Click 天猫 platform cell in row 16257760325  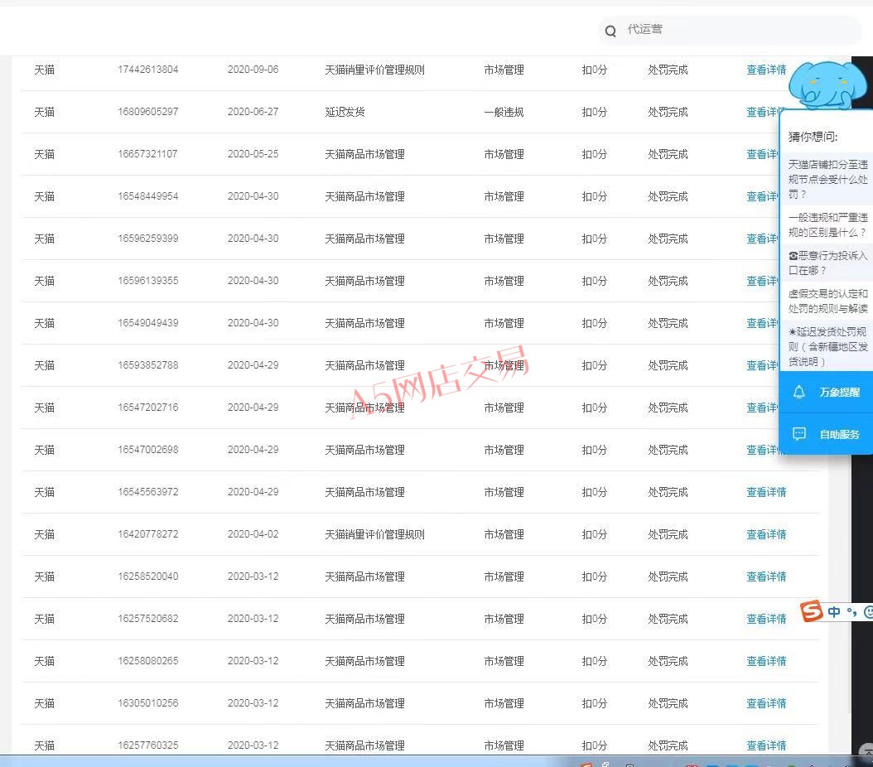pyautogui.click(x=45, y=745)
